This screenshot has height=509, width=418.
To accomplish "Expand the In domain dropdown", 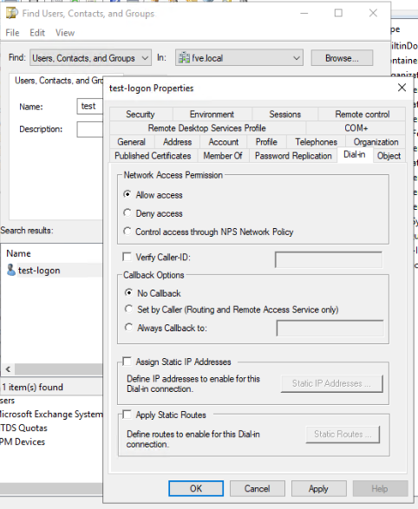I will [239, 58].
